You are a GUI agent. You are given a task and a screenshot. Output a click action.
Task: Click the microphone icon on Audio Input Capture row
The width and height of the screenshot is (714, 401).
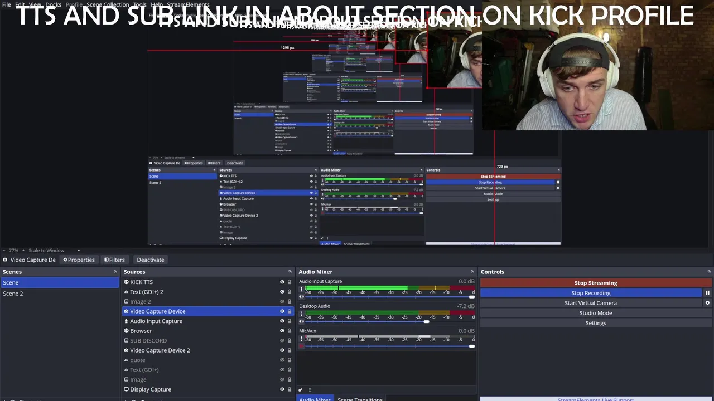(x=126, y=321)
